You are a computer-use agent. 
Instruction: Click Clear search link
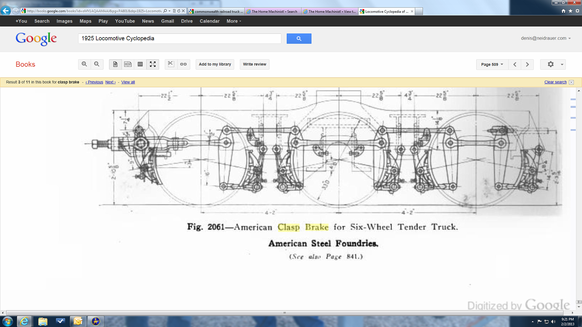[x=555, y=82]
